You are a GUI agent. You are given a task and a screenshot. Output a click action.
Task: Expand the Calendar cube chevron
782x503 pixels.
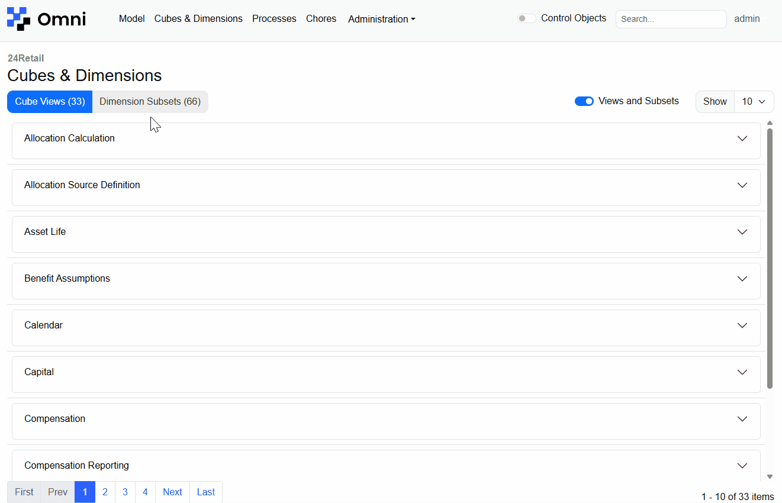pos(742,325)
